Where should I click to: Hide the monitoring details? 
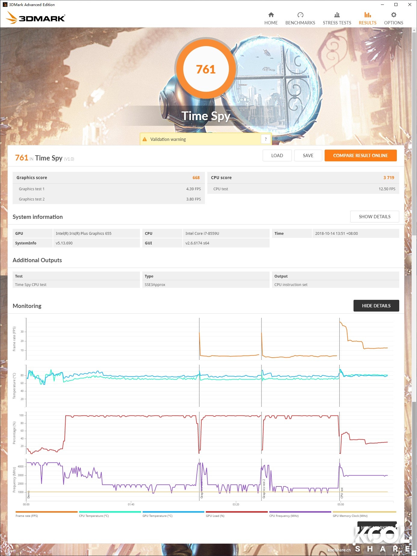[376, 306]
